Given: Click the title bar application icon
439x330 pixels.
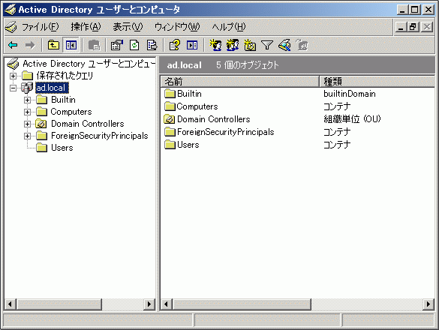Looking at the screenshot, I should (11, 10).
